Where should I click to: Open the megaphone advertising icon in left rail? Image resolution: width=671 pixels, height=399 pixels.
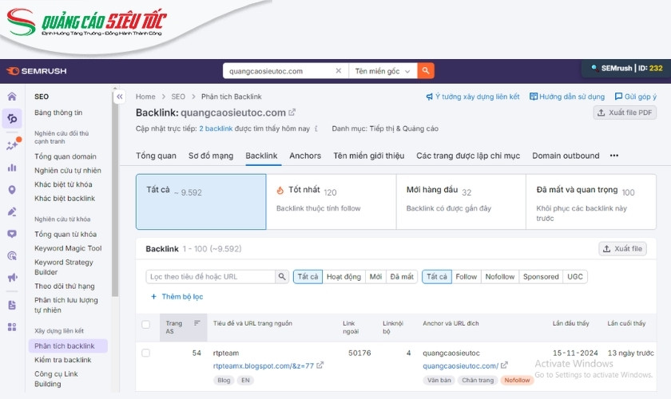point(12,277)
